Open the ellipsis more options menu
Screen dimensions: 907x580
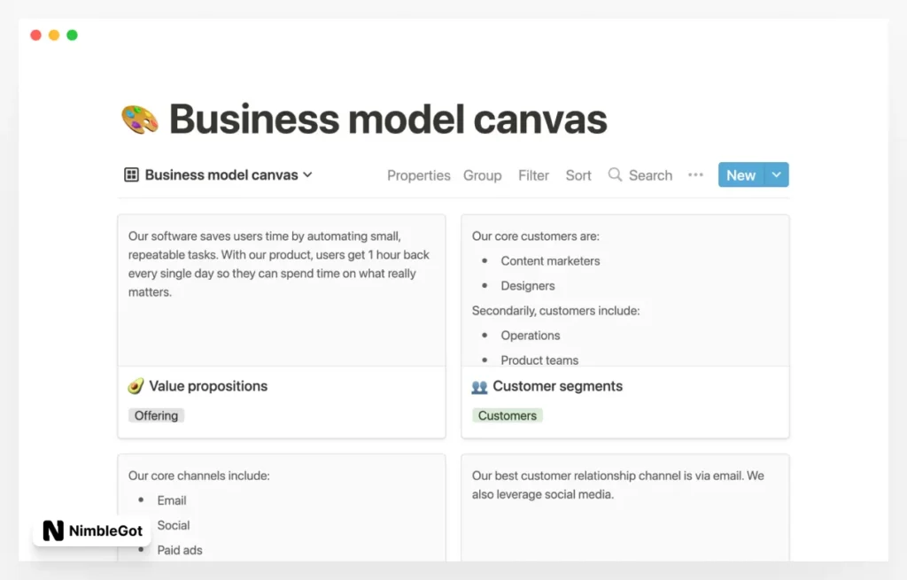click(695, 174)
